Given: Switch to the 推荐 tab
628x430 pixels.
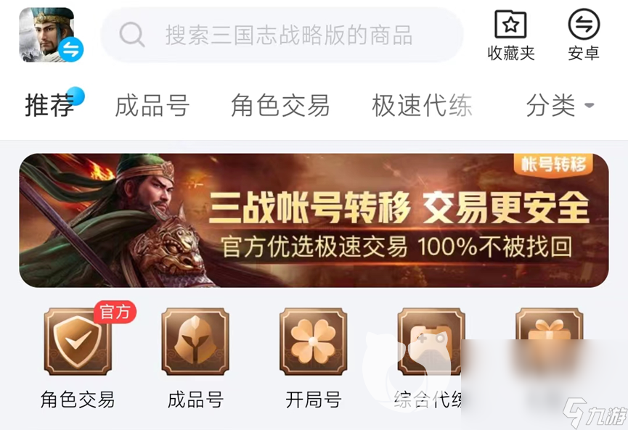Looking at the screenshot, I should pyautogui.click(x=49, y=106).
